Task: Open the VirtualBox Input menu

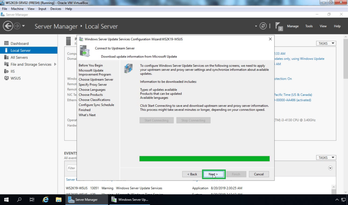Action: 42,8
